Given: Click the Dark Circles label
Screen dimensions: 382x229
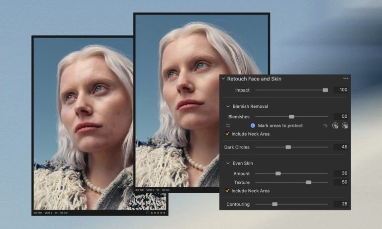Looking at the screenshot, I should pos(237,147).
